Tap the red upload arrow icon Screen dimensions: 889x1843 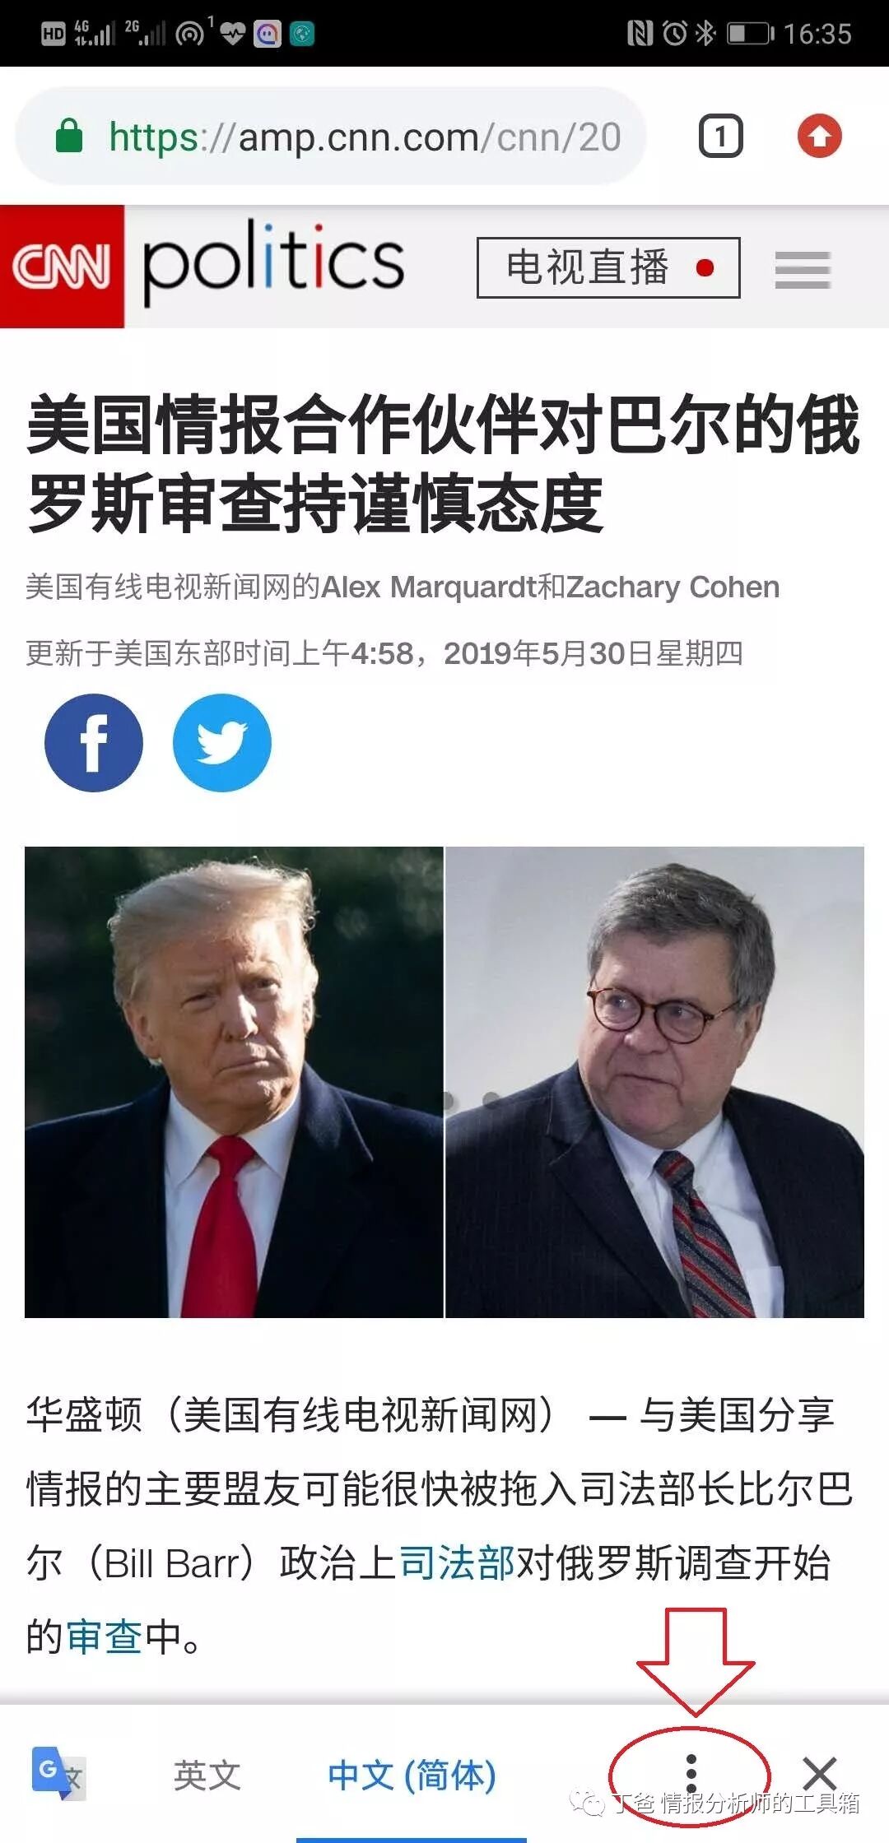click(x=820, y=137)
